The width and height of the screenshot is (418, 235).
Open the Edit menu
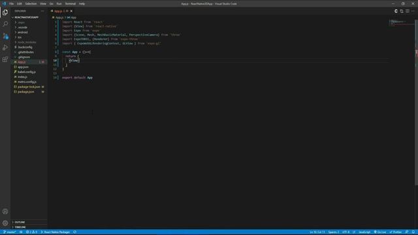20,4
